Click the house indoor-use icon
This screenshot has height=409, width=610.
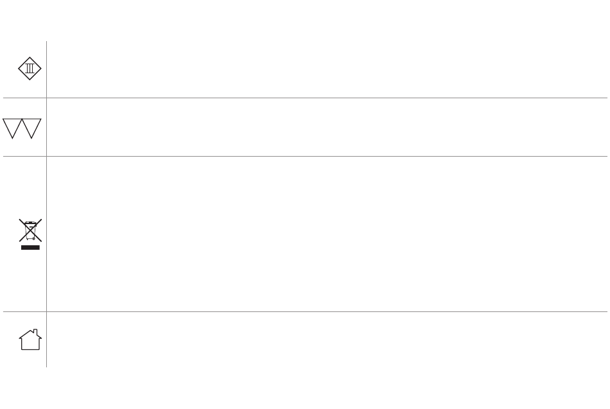[x=30, y=340]
